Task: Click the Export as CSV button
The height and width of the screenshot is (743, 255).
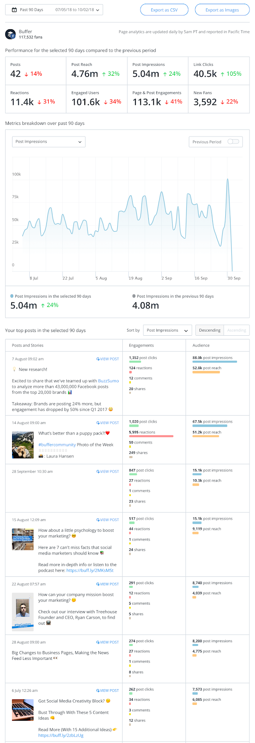Action: (164, 10)
